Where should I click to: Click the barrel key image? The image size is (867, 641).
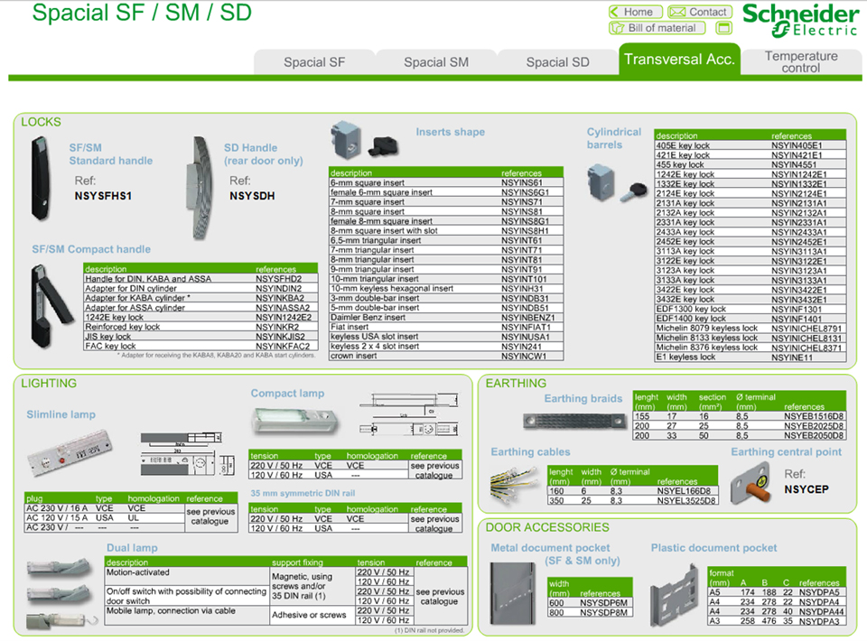634,191
